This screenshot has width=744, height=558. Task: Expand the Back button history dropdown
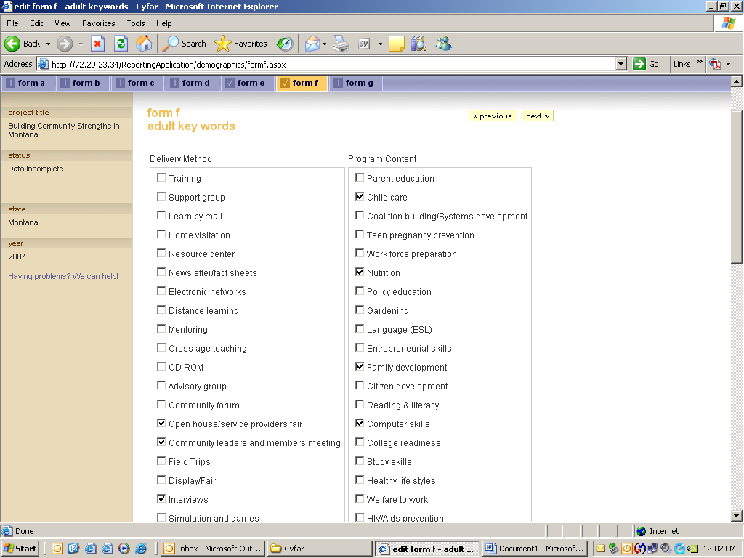coord(48,44)
